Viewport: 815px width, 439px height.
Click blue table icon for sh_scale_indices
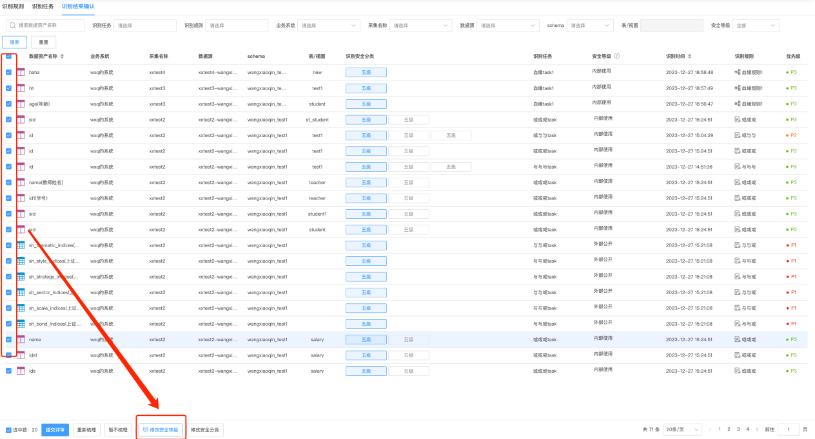21,308
